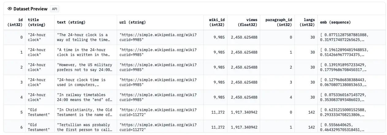Open the URL link in row 0
387x135 pixels.
158,37
